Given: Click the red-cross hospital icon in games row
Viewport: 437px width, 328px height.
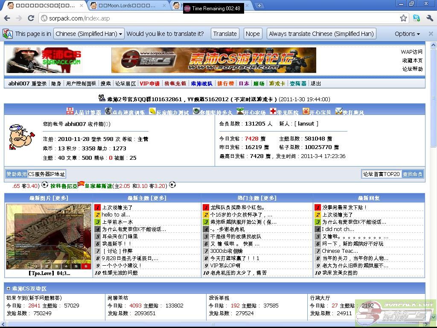Looking at the screenshot, I should 273,111.
